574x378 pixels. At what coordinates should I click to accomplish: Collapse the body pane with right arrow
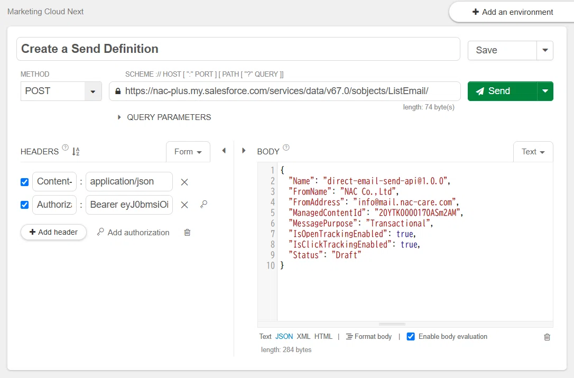point(244,151)
